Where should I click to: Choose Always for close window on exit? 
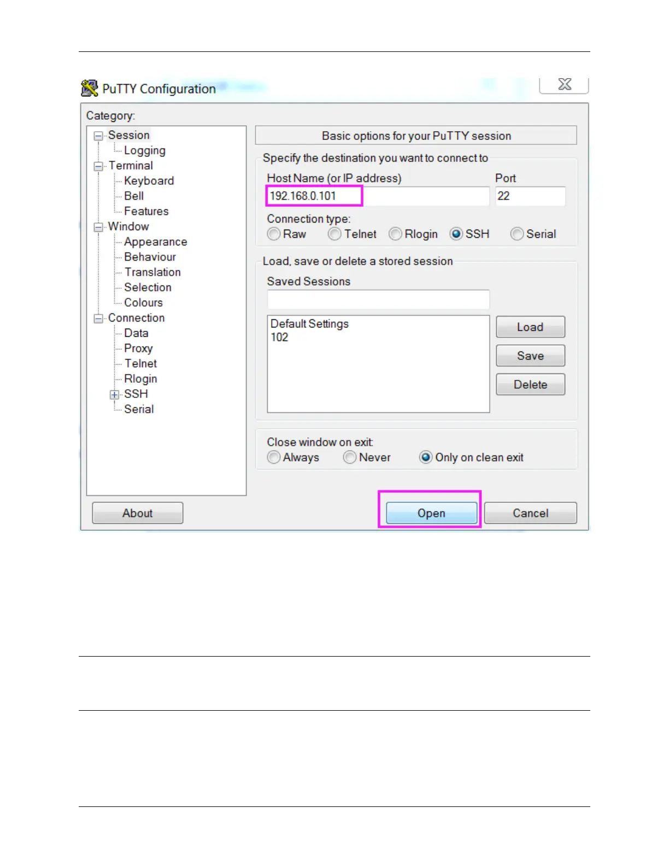[274, 457]
